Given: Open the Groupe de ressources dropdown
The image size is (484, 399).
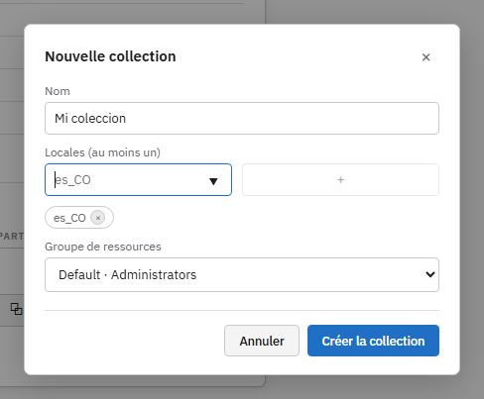Looking at the screenshot, I should pyautogui.click(x=242, y=274).
